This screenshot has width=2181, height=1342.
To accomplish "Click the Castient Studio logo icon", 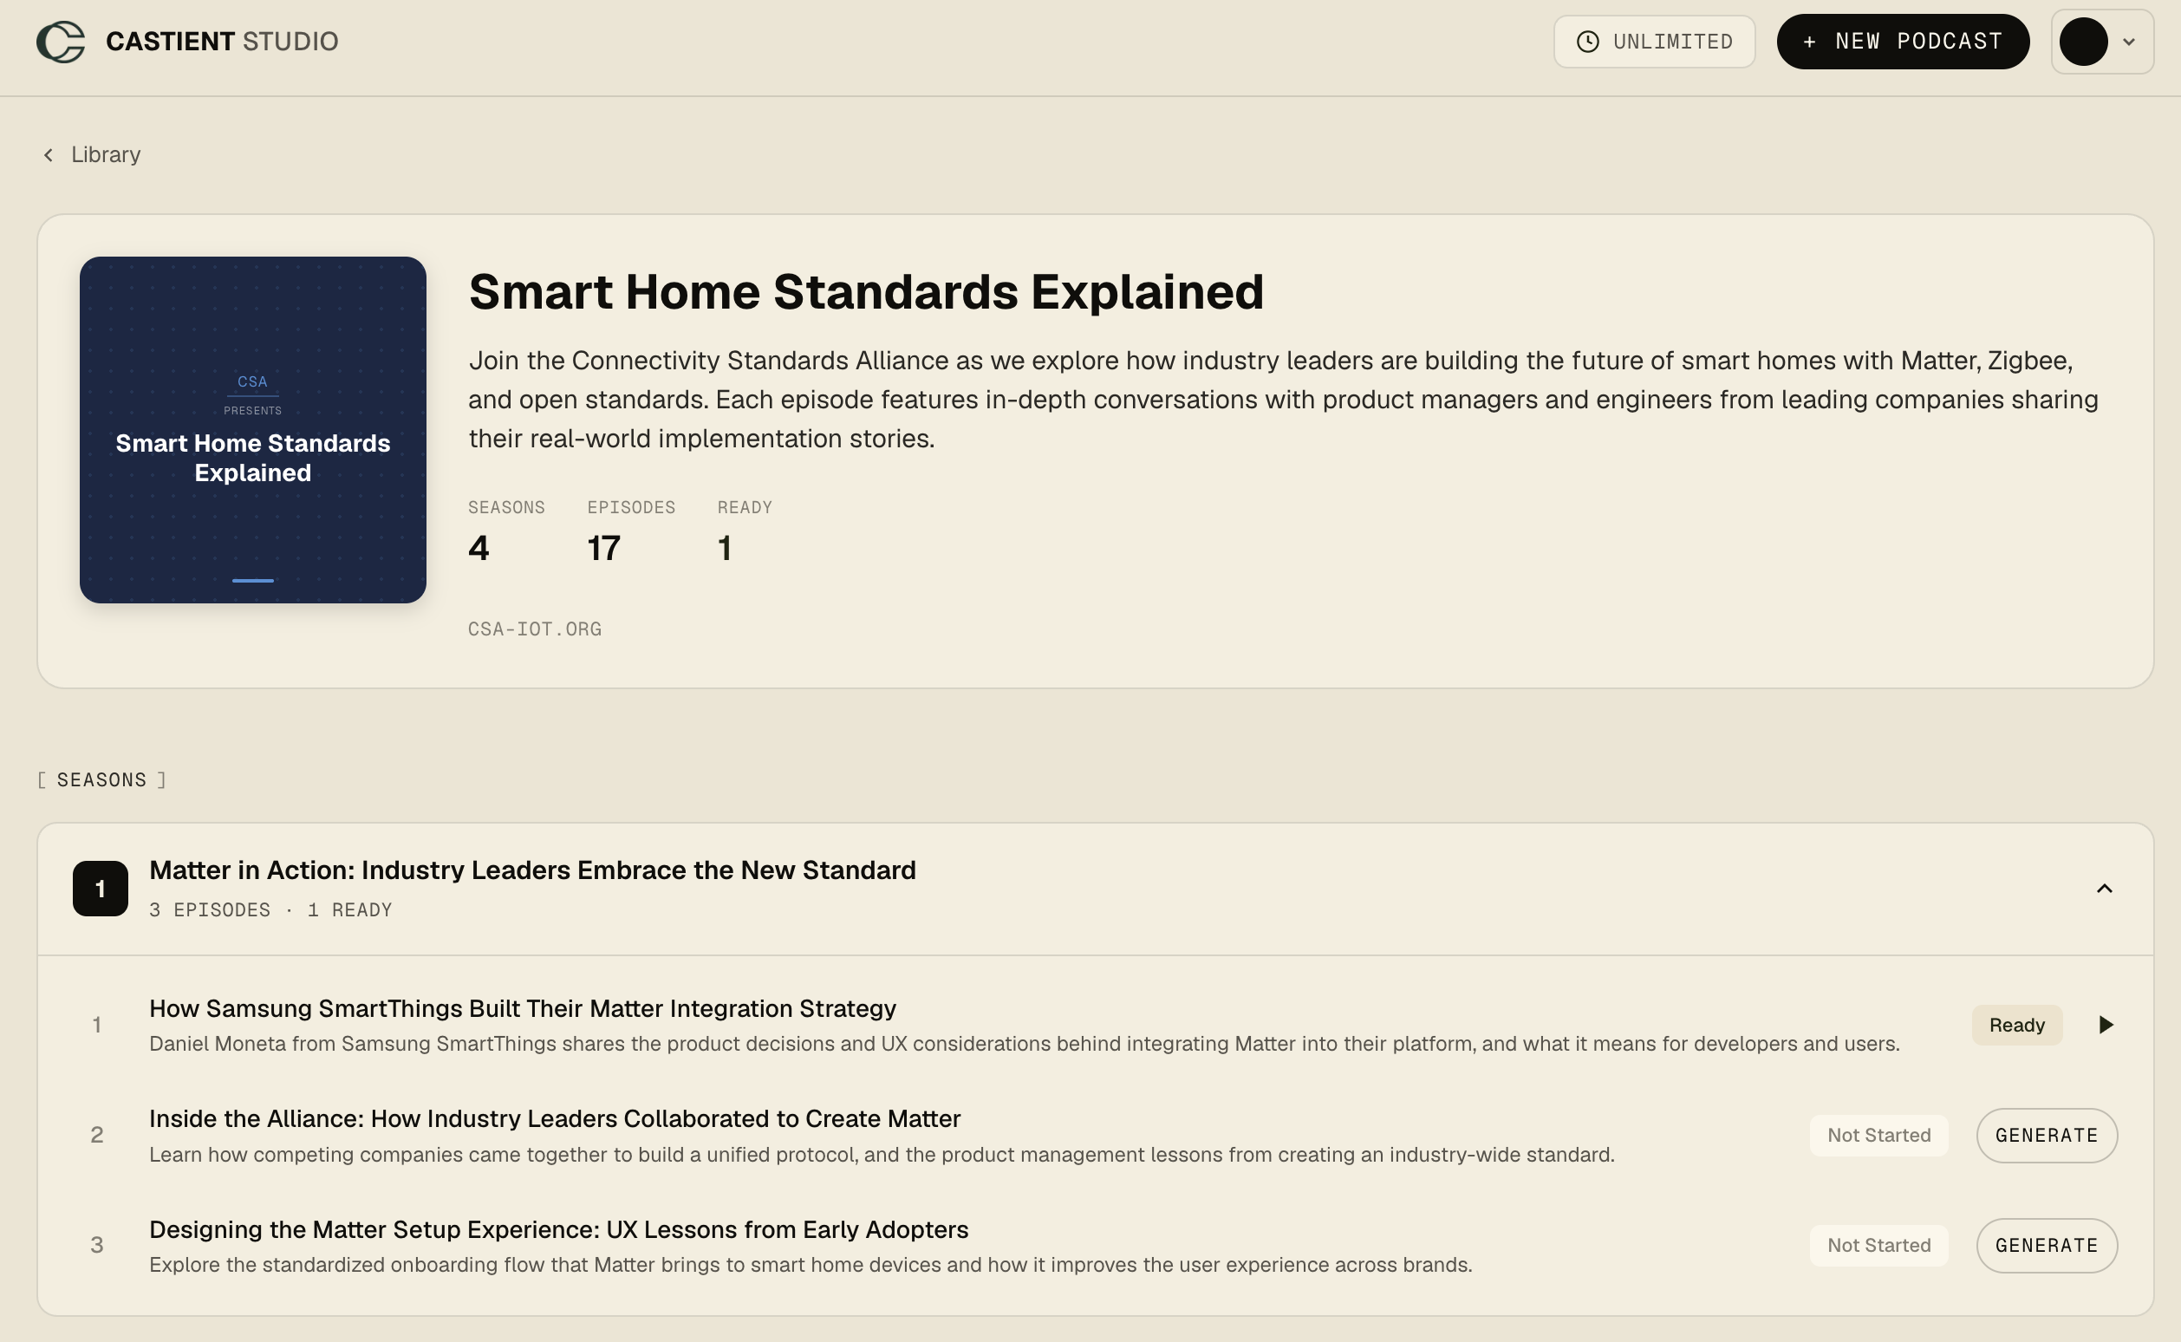I will (61, 42).
